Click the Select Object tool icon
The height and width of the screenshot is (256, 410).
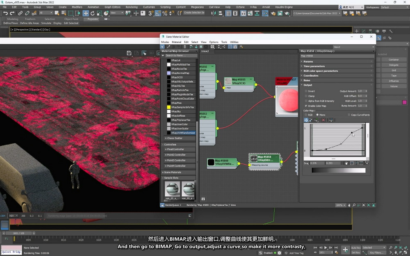57,13
